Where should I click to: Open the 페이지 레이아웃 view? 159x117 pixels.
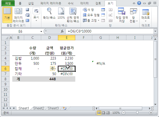click(x=18, y=15)
